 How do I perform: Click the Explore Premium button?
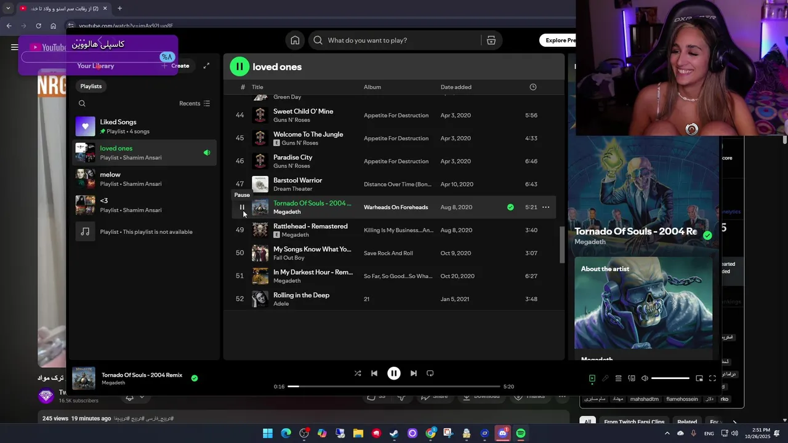(559, 40)
